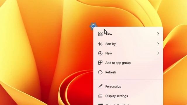Click the four-squares View icon
Screen dimensions: 187x105
pyautogui.click(x=100, y=34)
